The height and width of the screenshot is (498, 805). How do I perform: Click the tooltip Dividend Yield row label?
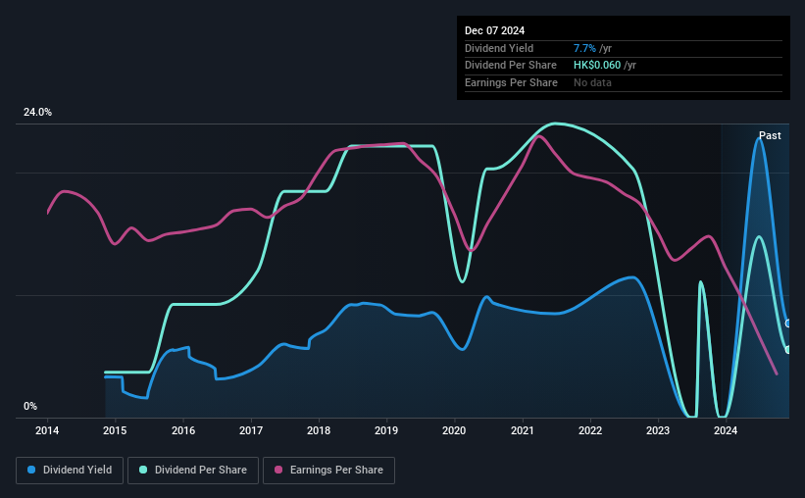click(x=499, y=48)
